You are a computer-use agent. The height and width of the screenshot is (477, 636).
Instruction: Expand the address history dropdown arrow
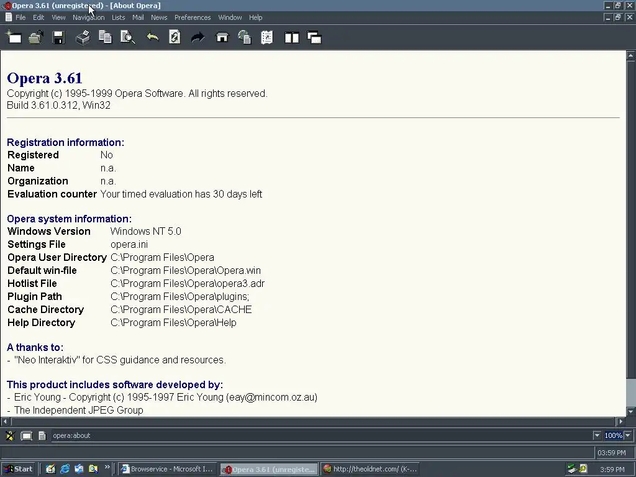pyautogui.click(x=597, y=435)
